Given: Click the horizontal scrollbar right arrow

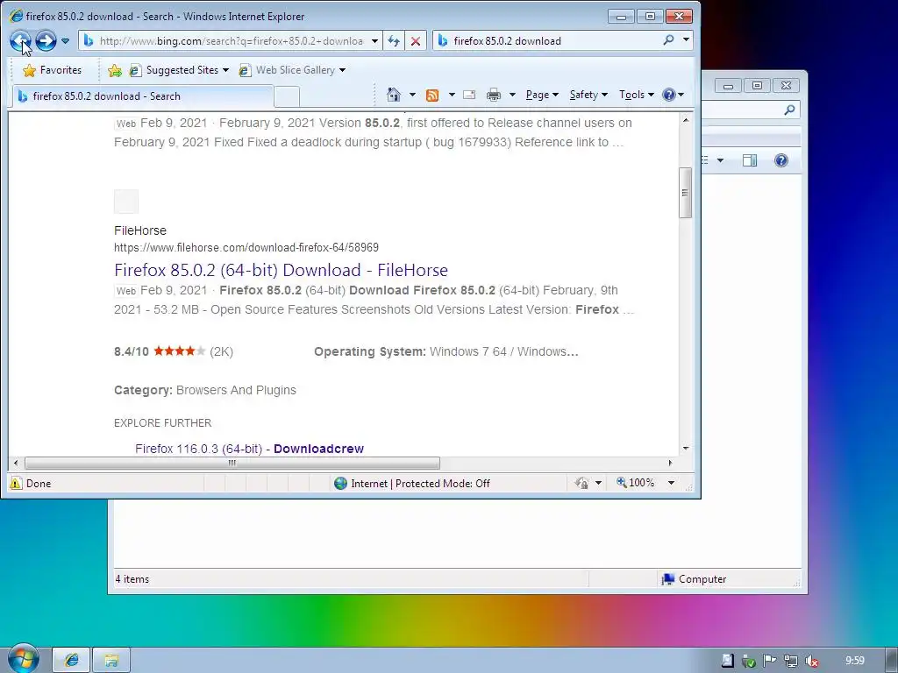Looking at the screenshot, I should coord(670,463).
